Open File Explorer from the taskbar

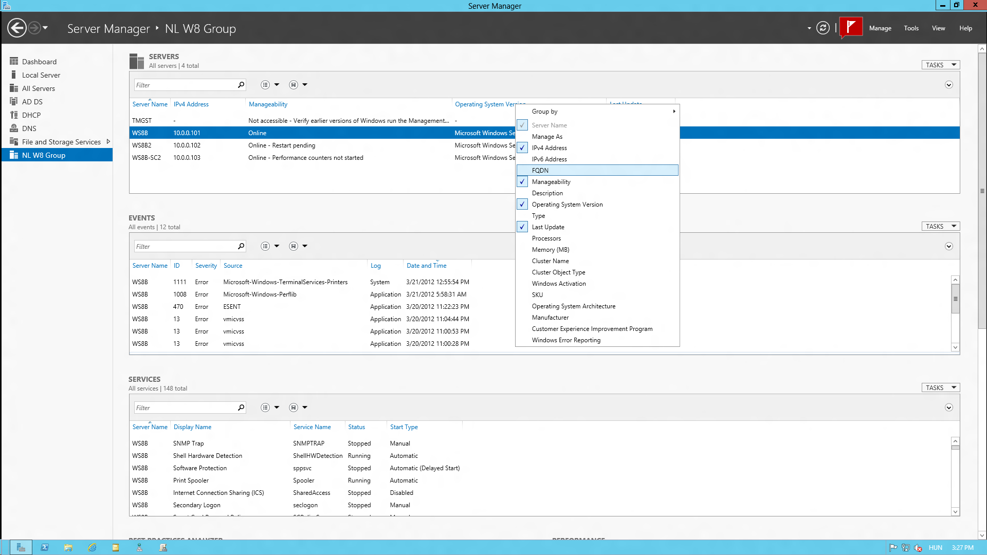point(68,547)
